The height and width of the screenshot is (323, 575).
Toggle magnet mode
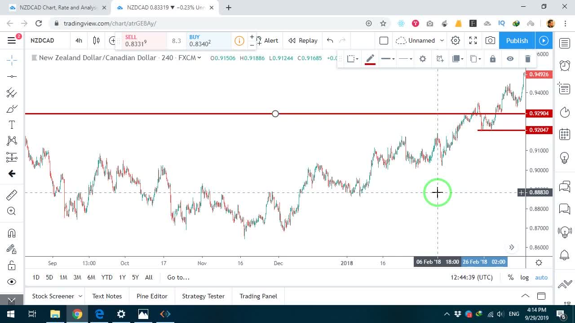(12, 233)
